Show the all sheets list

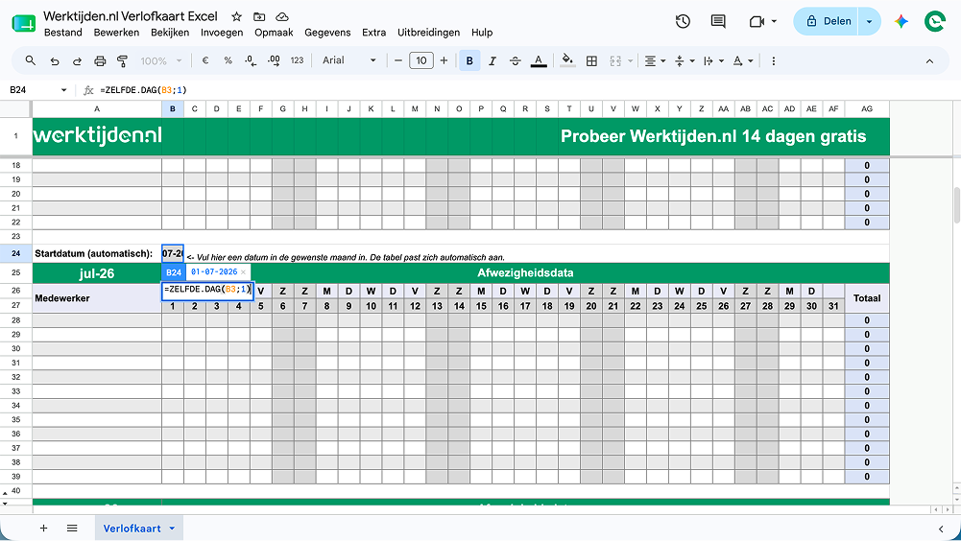[72, 529]
